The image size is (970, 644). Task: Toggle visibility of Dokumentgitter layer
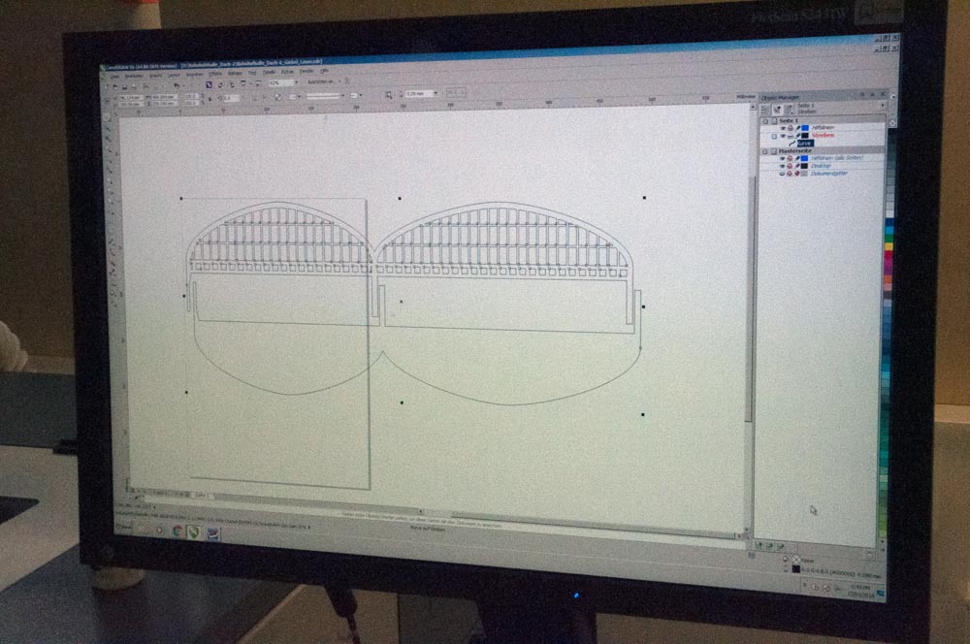tap(781, 173)
